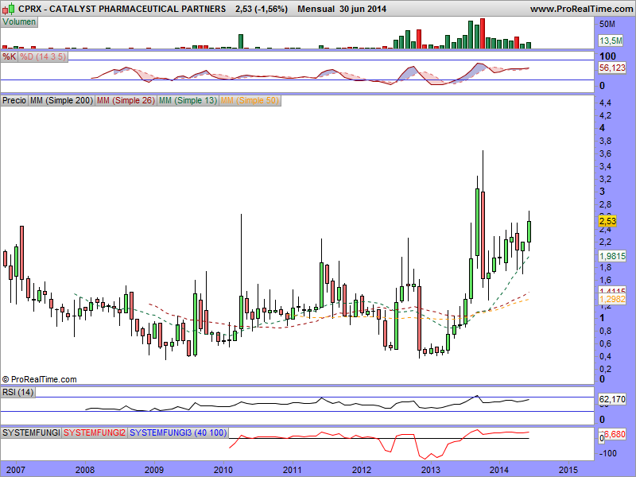Viewport: 636px width, 477px height.
Task: Click the date 30 jun 2014
Action: [363, 9]
